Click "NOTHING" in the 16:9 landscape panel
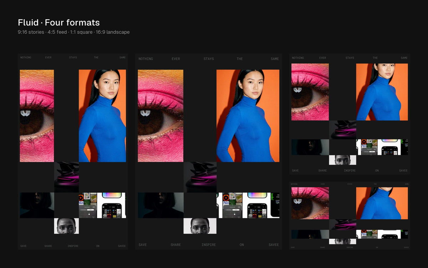Screen dimensions: 428x268 pos(294,184)
